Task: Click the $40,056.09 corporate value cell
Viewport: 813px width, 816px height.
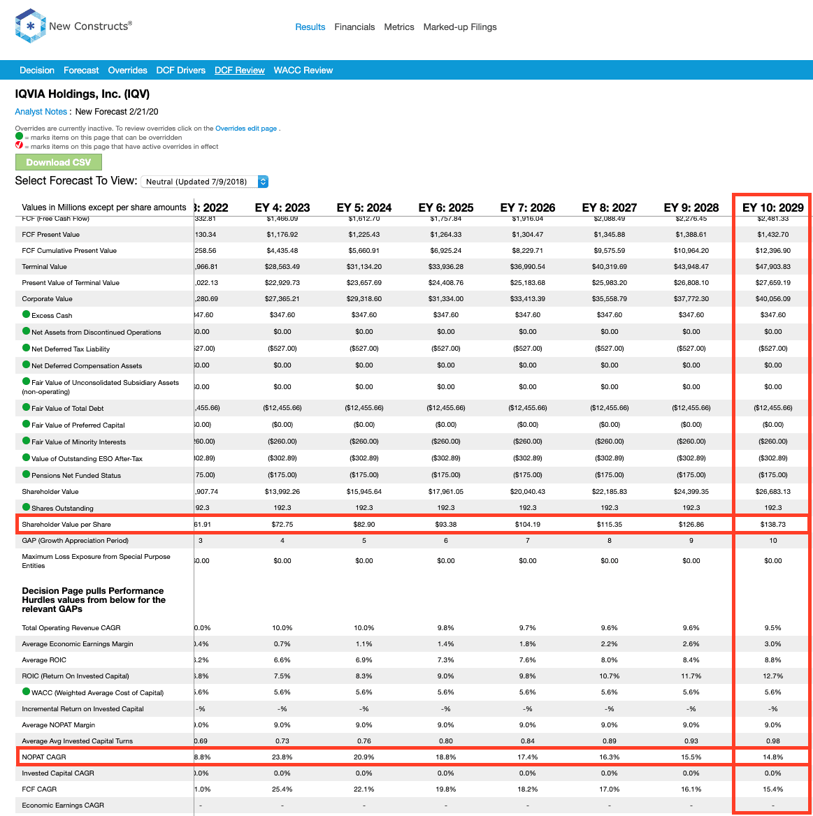Action: pyautogui.click(x=773, y=299)
